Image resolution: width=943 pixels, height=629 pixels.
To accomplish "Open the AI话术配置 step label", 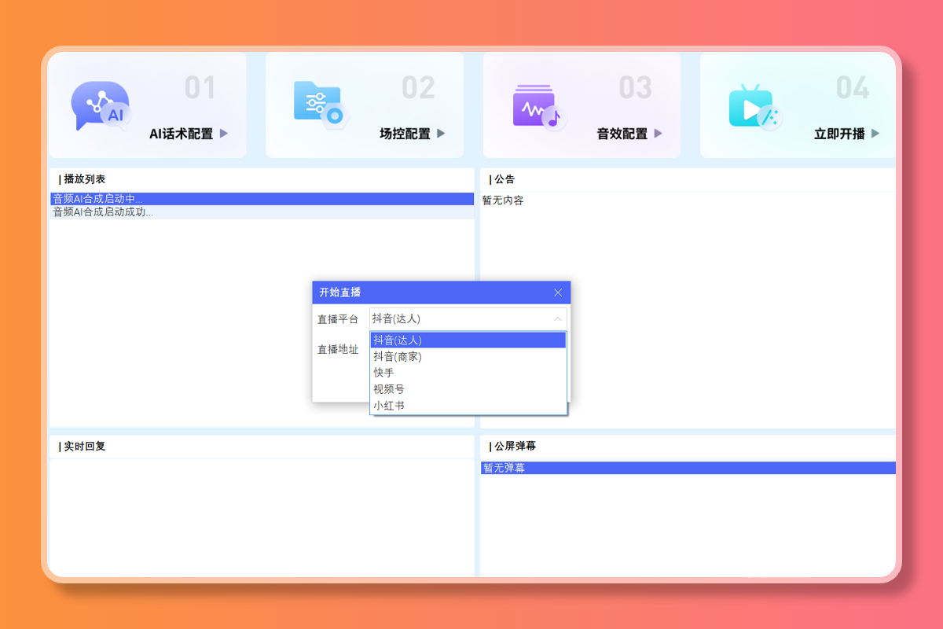I will point(181,134).
